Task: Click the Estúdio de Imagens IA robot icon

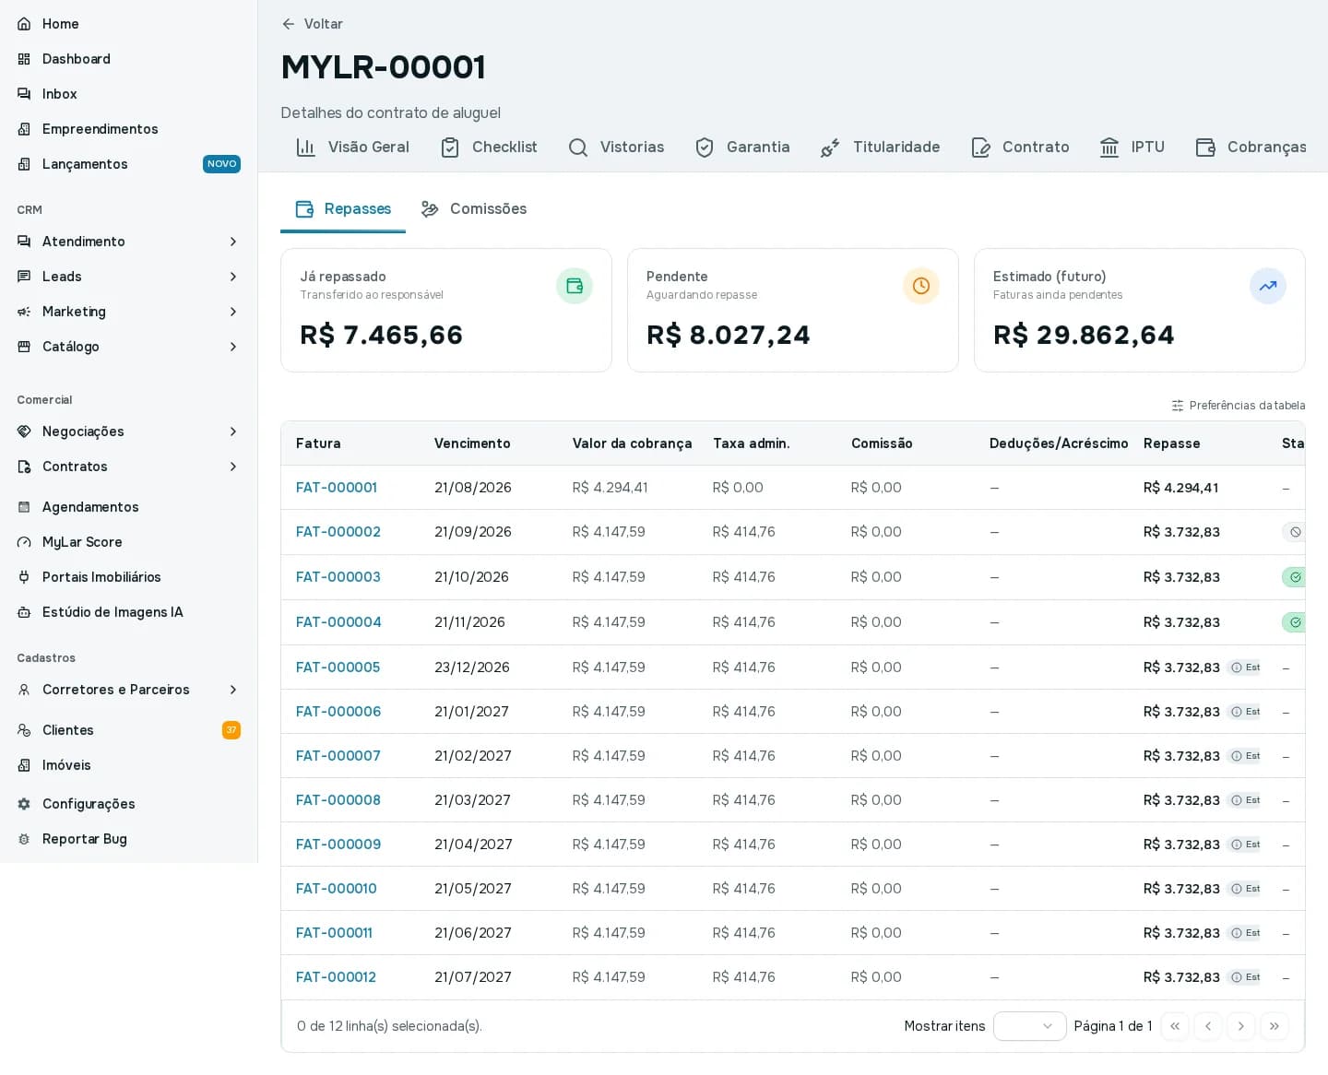Action: (x=24, y=612)
